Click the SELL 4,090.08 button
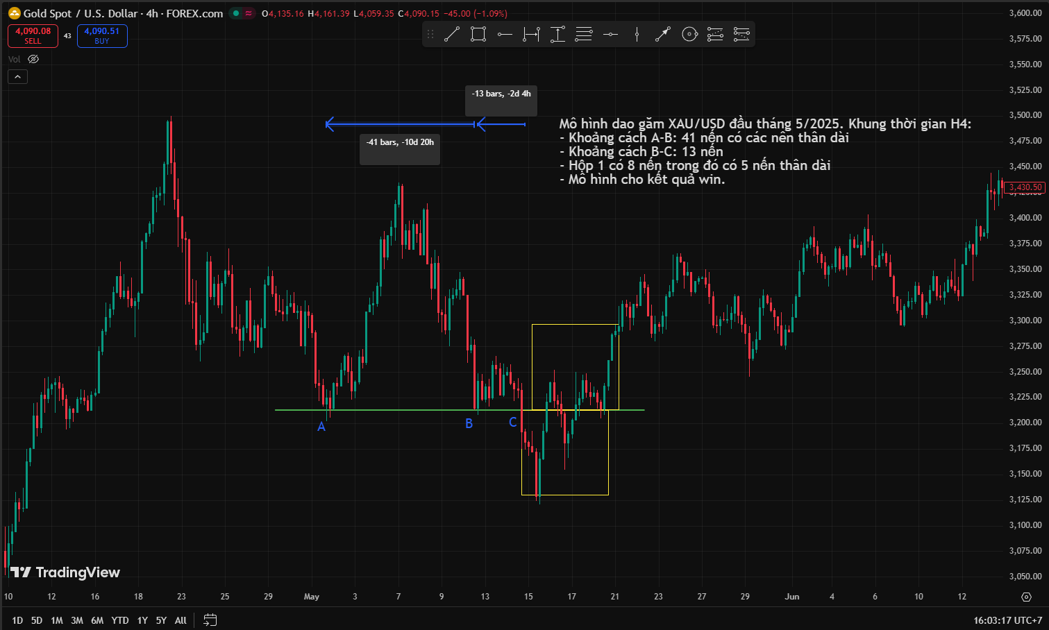Viewport: 1049px width, 630px height. coord(33,35)
